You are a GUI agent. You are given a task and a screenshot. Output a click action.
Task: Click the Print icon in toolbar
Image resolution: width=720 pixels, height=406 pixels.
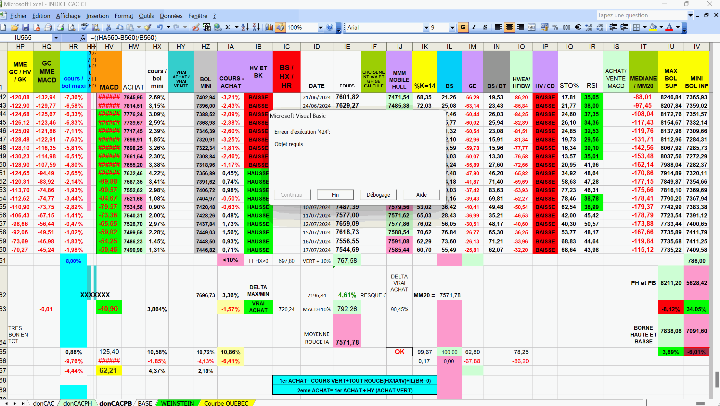click(x=60, y=28)
